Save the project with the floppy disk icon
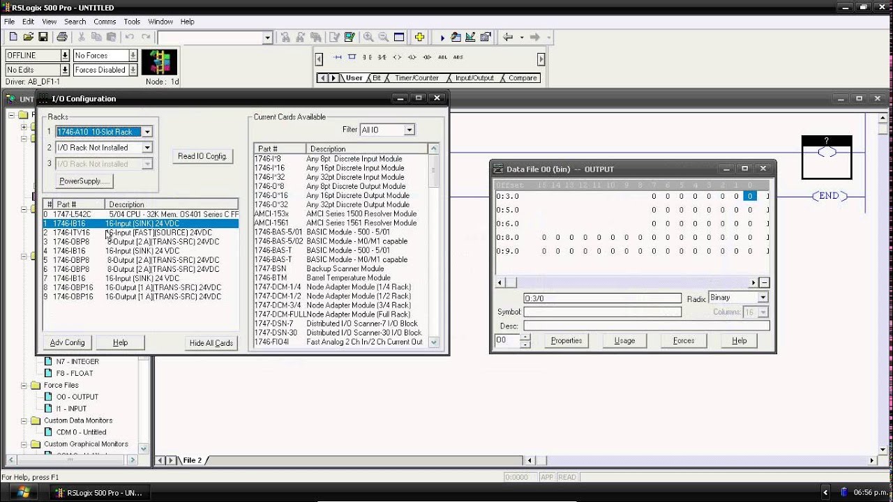The image size is (893, 502). (43, 37)
